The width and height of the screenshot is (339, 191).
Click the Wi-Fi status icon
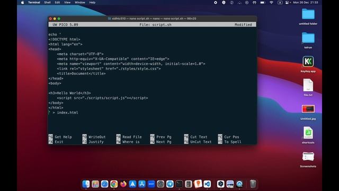271,2
